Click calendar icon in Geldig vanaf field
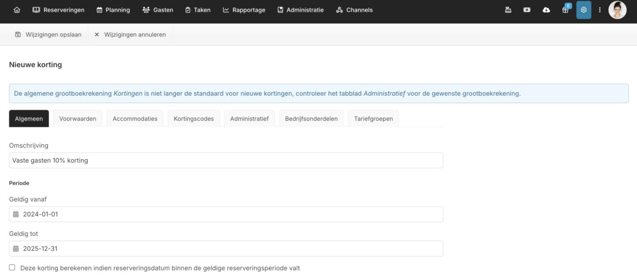This screenshot has width=637, height=280. (16, 214)
